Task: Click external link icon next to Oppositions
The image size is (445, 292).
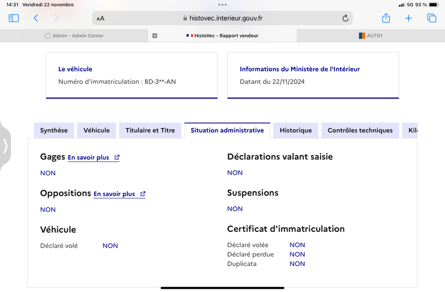Action: pos(143,194)
